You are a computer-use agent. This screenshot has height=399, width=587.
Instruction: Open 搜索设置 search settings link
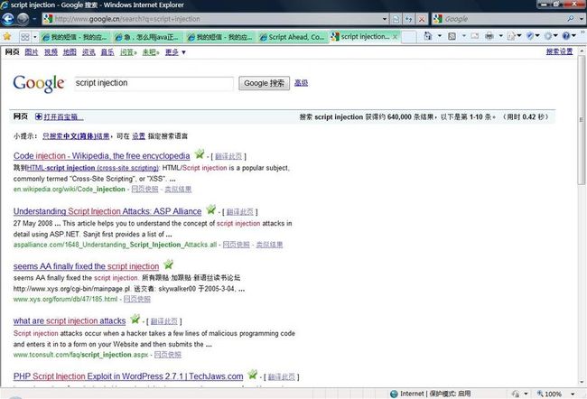pos(559,51)
